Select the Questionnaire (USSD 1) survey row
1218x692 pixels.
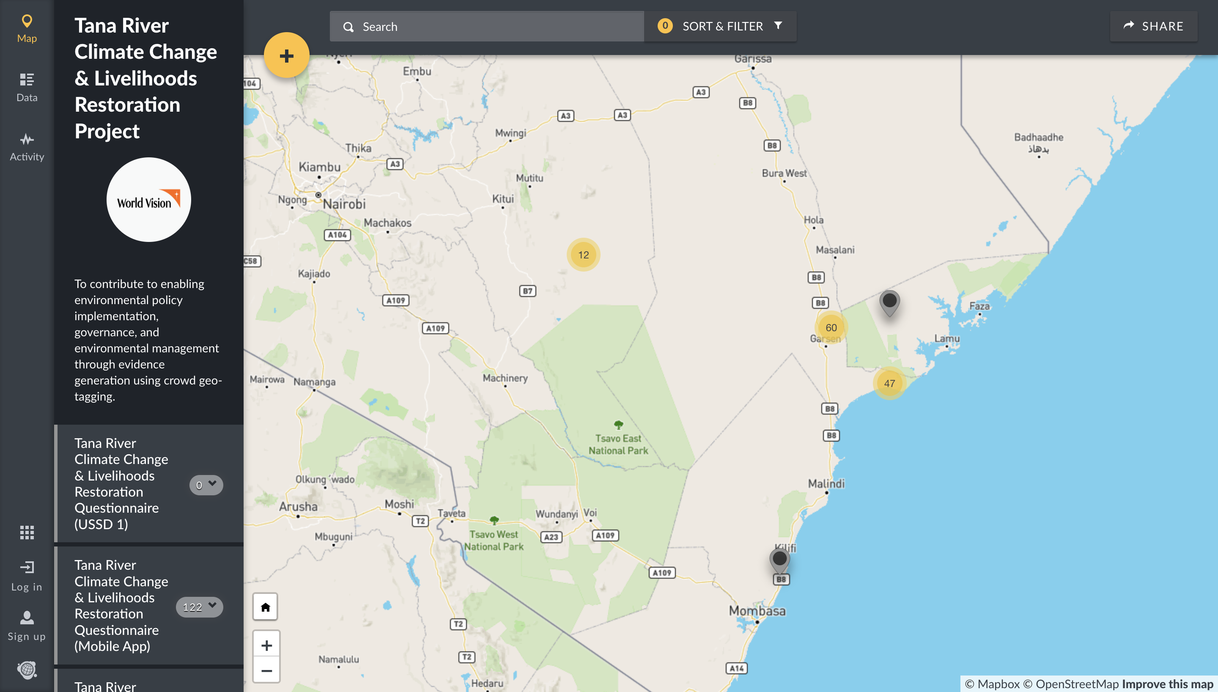[150, 483]
